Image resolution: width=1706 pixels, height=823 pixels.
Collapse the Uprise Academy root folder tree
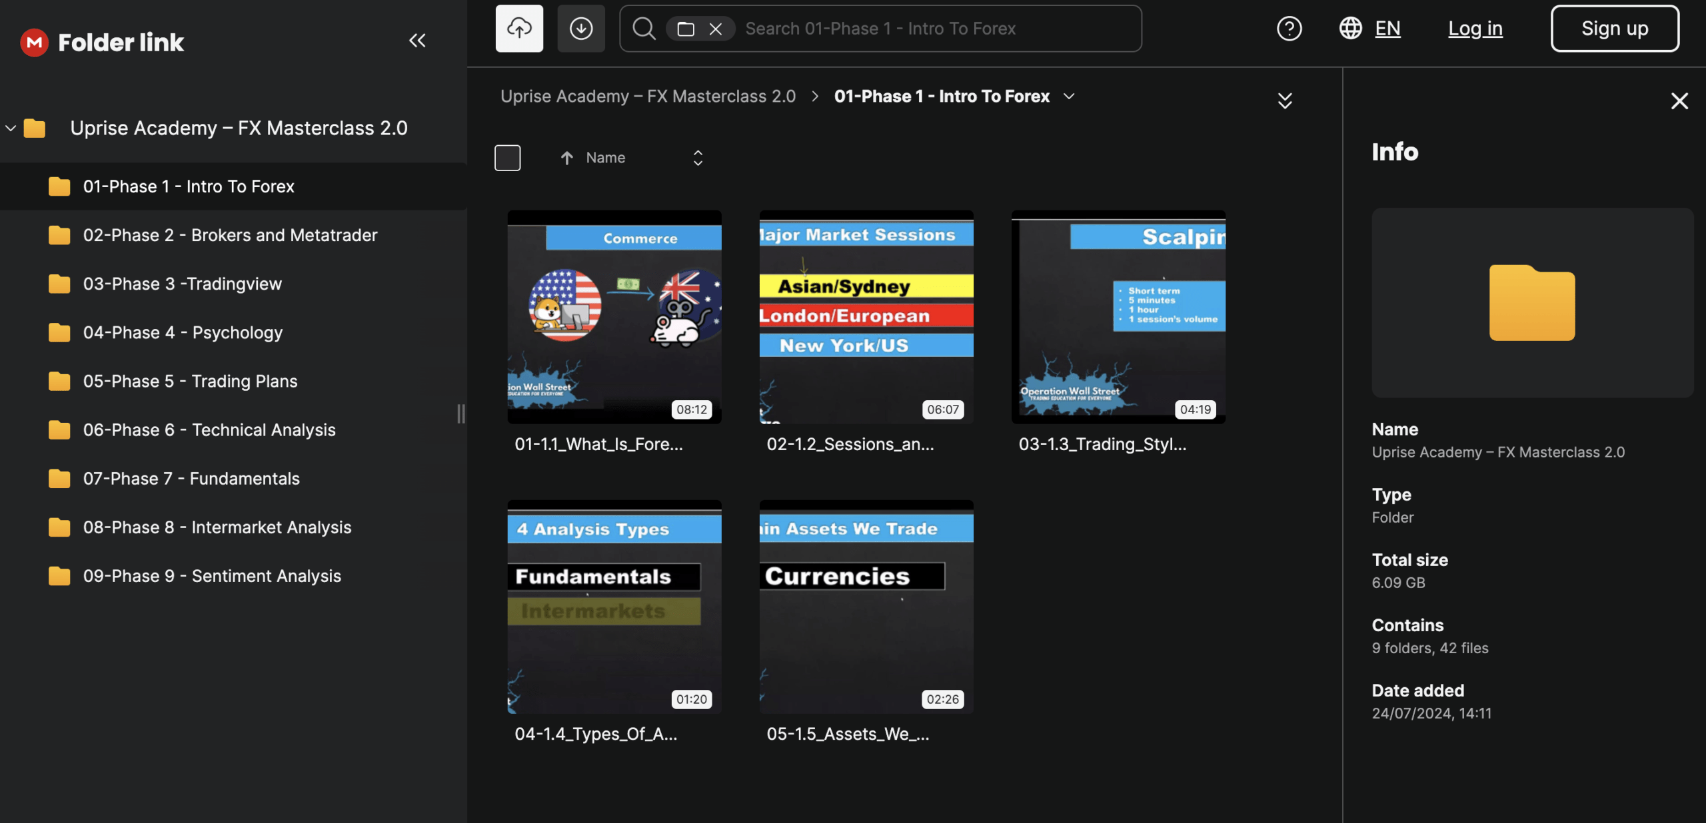(x=11, y=128)
